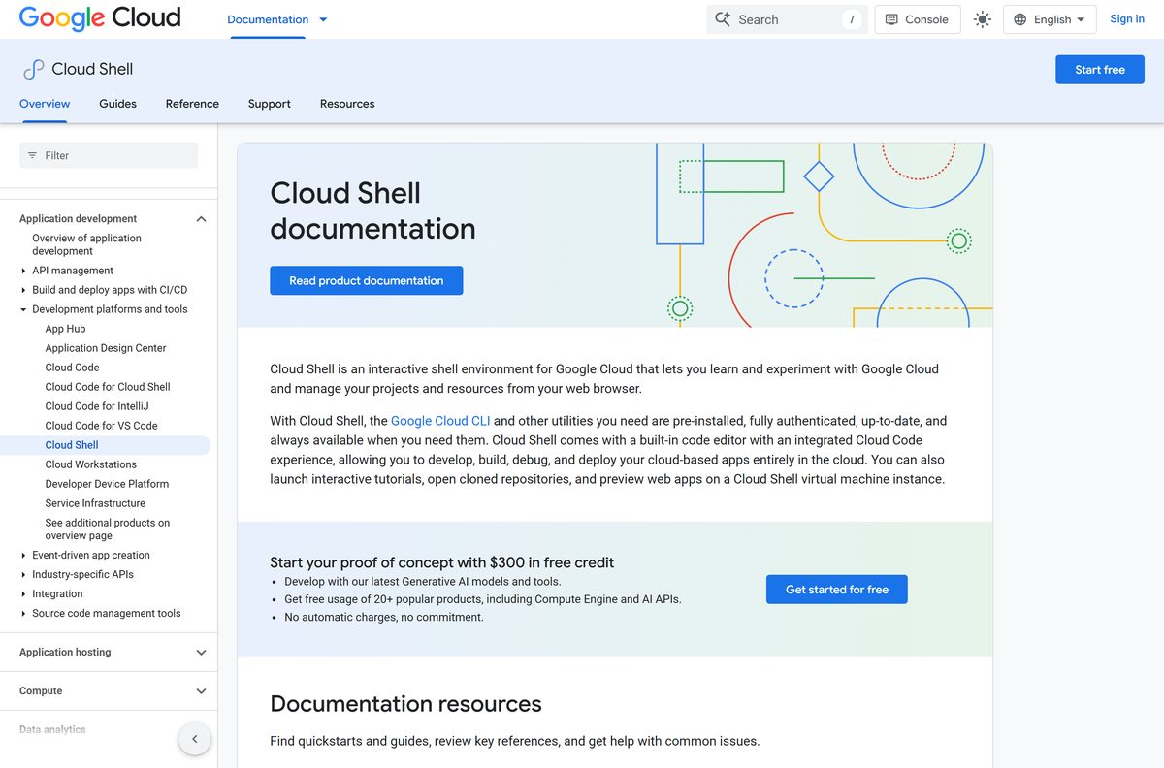Image resolution: width=1164 pixels, height=768 pixels.
Task: Open Cloud Workstations in the sidebar
Action: coord(91,464)
